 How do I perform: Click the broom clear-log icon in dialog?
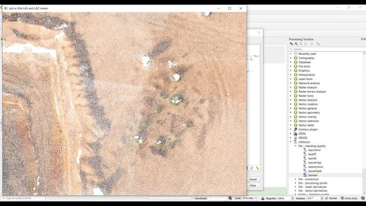coord(257,168)
